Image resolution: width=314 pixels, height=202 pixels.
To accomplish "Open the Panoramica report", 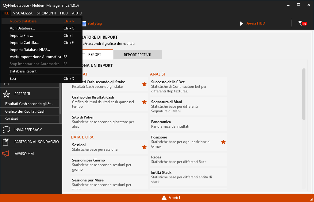I will click(188, 124).
